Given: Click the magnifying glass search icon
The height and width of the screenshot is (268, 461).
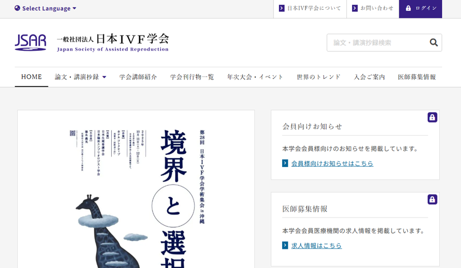Looking at the screenshot, I should pos(434,43).
